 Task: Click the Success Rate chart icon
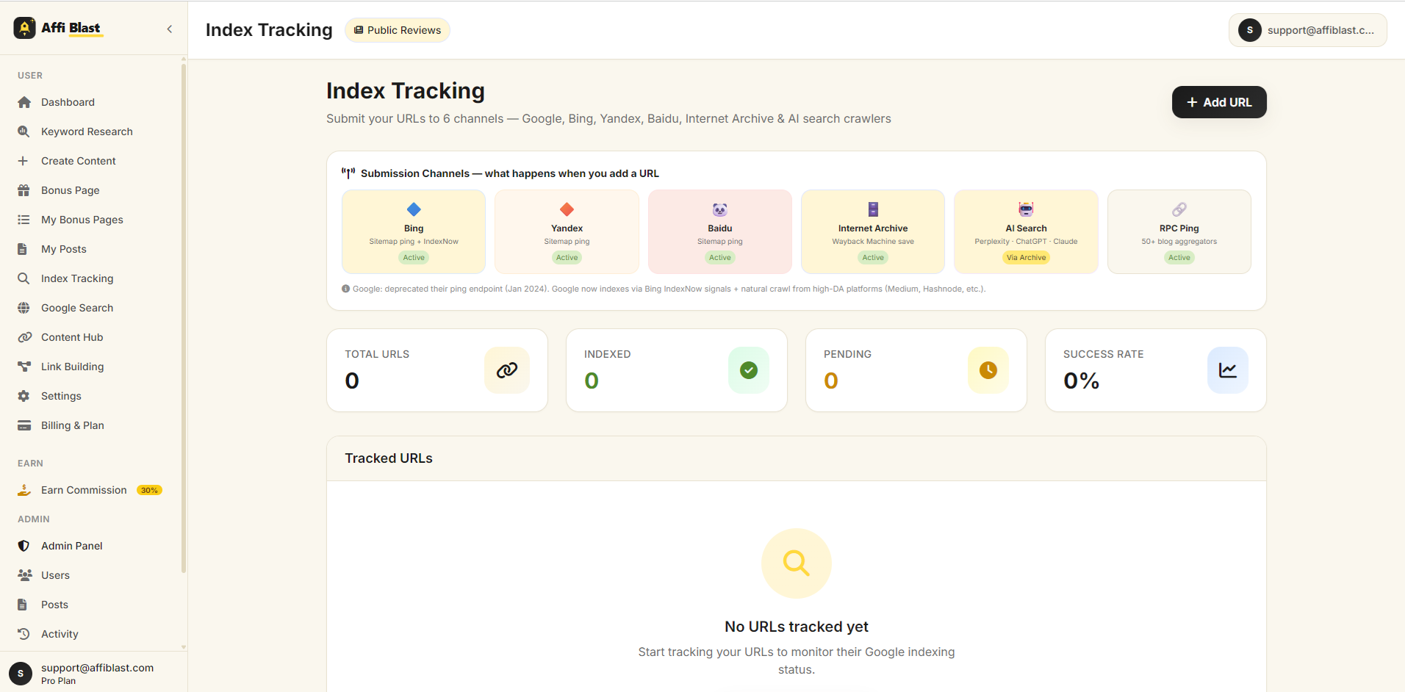pyautogui.click(x=1228, y=370)
